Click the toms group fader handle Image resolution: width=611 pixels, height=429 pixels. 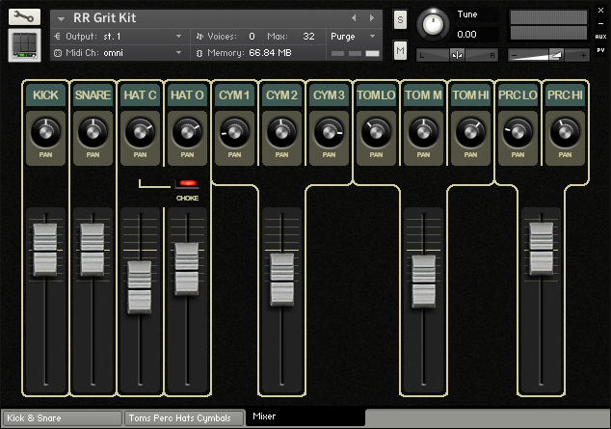click(x=424, y=282)
